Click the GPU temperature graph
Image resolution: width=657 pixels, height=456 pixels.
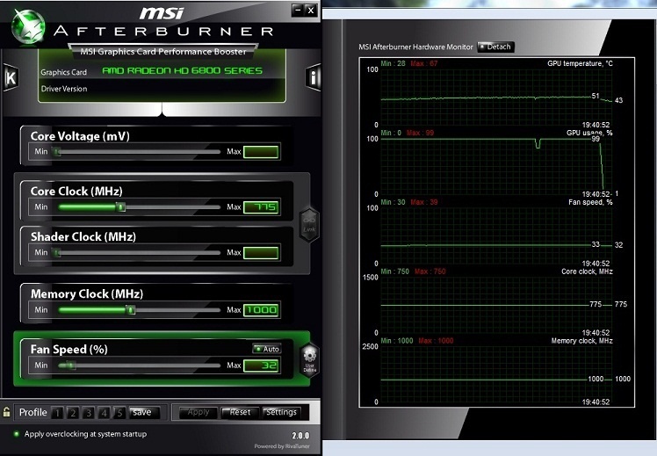pos(496,98)
